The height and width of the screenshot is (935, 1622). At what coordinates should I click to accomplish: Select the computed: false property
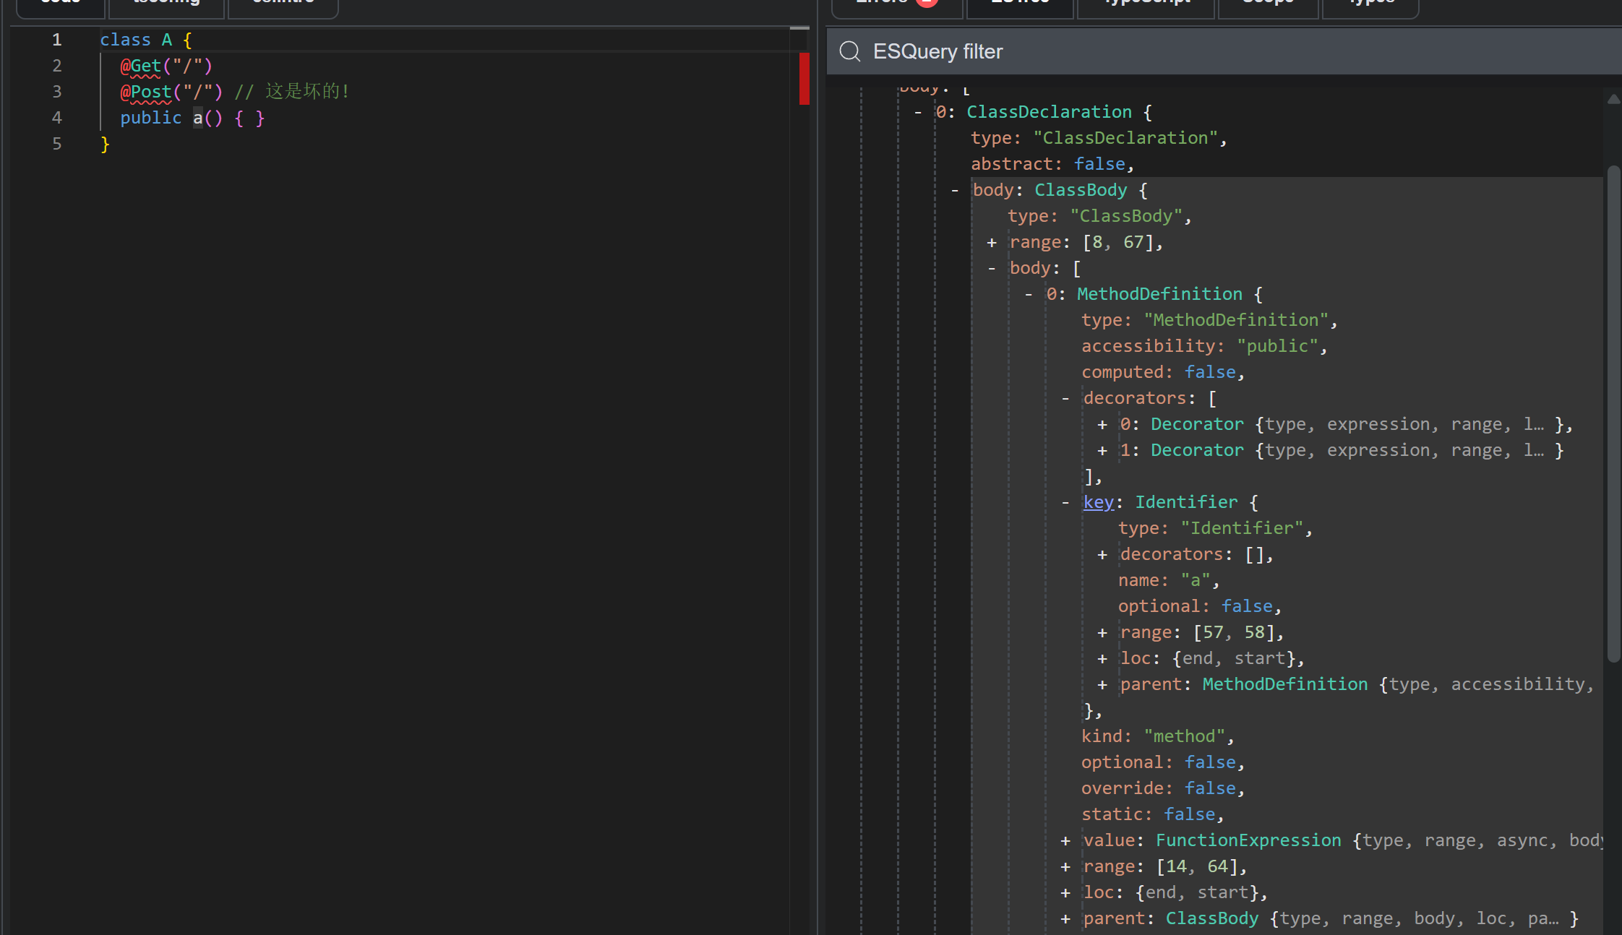[1163, 372]
